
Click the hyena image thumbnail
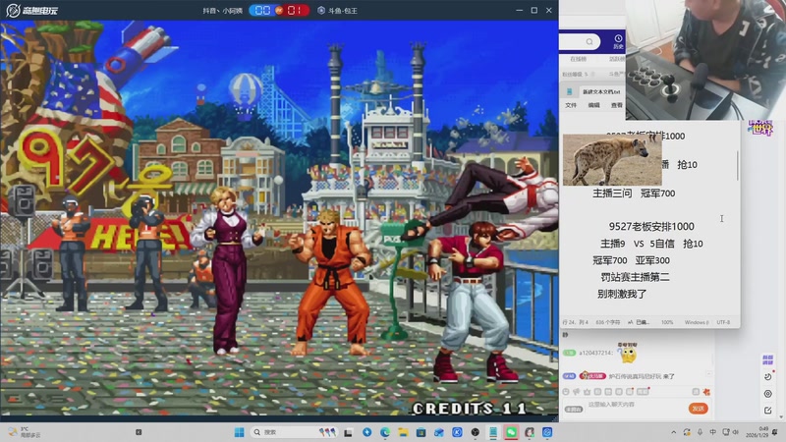(x=612, y=159)
